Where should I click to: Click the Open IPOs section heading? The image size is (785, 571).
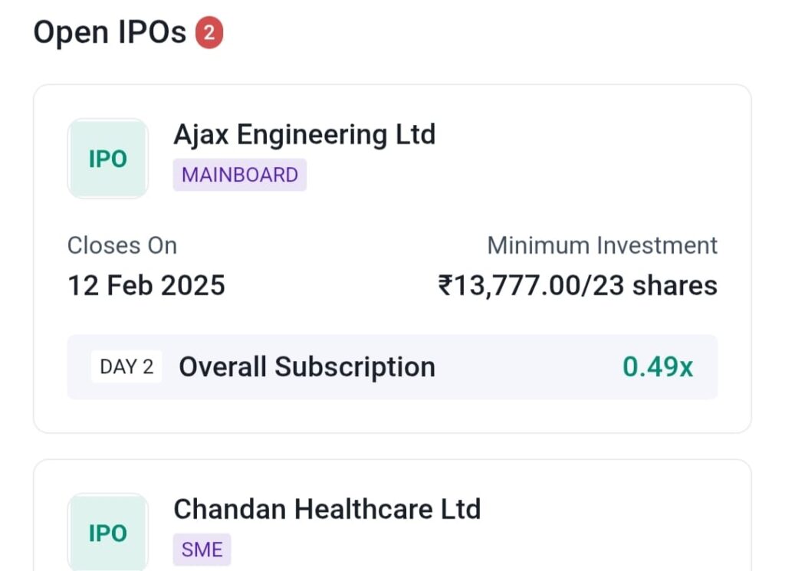(110, 32)
